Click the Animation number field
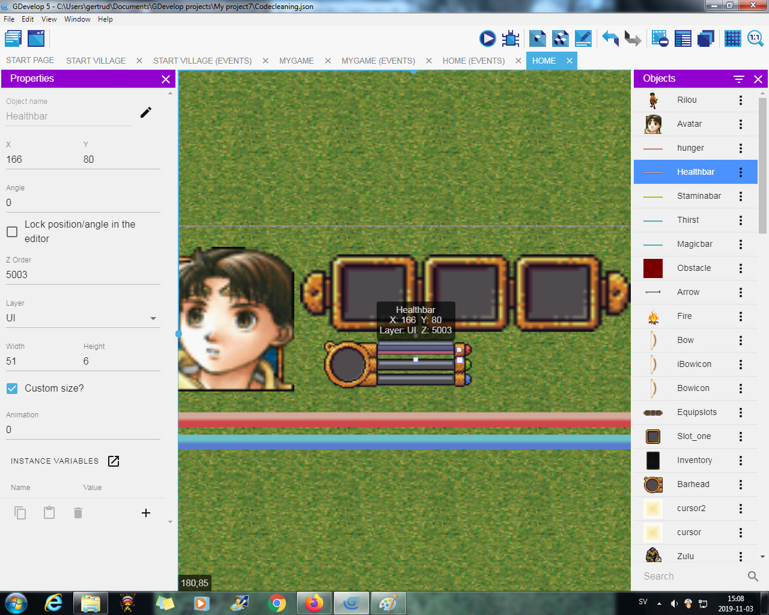 click(x=83, y=430)
